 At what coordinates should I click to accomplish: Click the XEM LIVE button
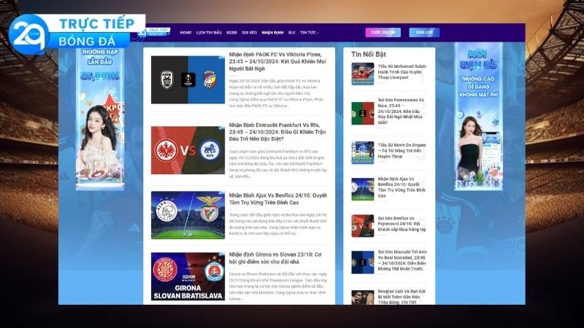coord(424,32)
